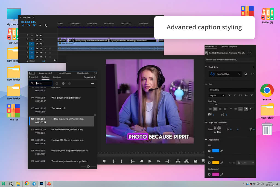Screen dimensions: 280x187
Task: Switch to the Captions tab
Action: 45,77
